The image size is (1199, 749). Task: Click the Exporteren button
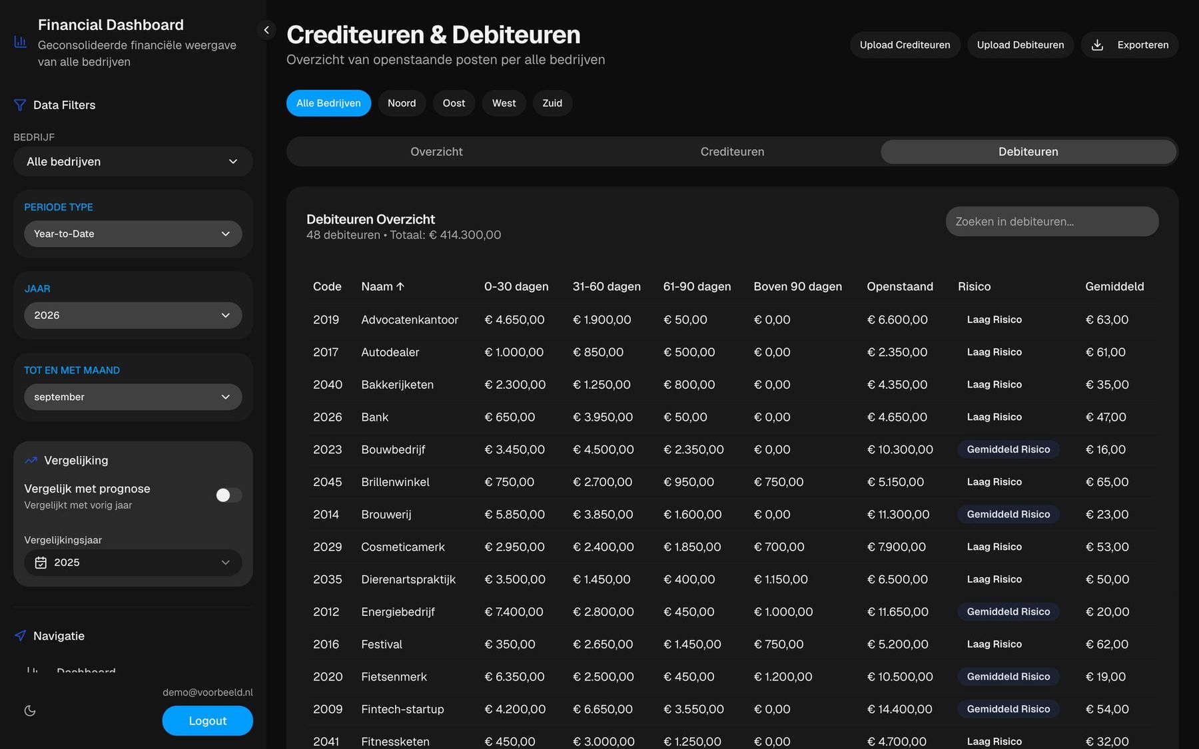[1129, 45]
